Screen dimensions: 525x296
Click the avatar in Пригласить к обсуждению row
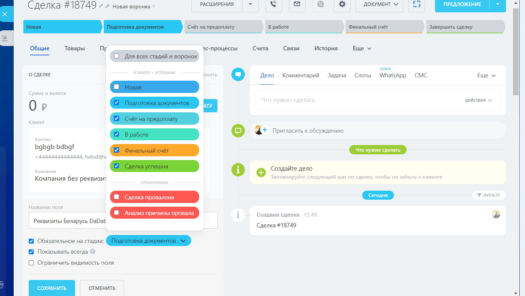[x=258, y=130]
